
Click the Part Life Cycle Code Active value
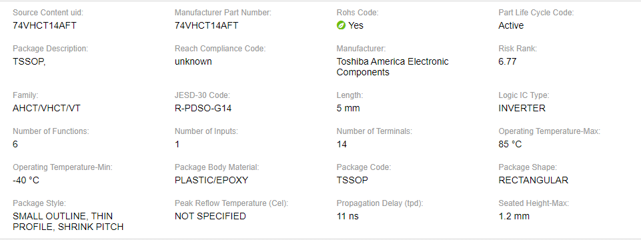(511, 25)
